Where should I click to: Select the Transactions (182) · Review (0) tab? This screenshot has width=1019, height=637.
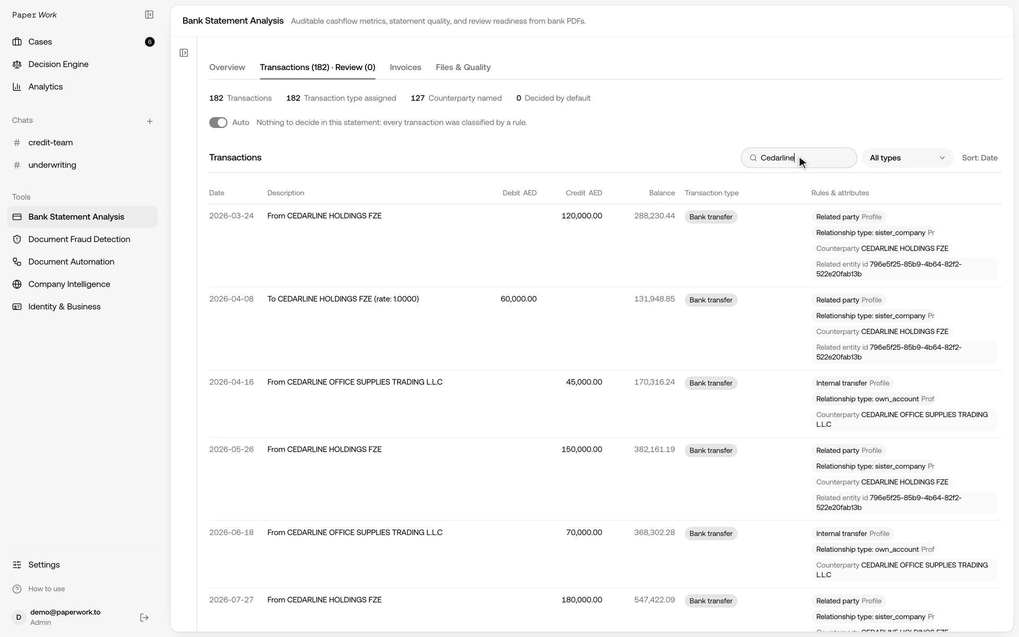pos(317,67)
